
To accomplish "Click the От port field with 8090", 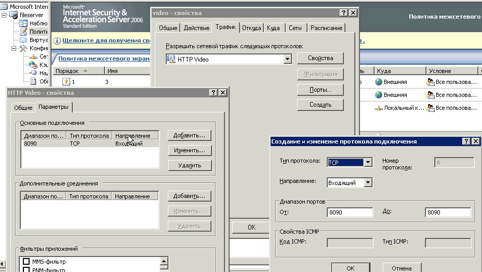I will click(350, 212).
